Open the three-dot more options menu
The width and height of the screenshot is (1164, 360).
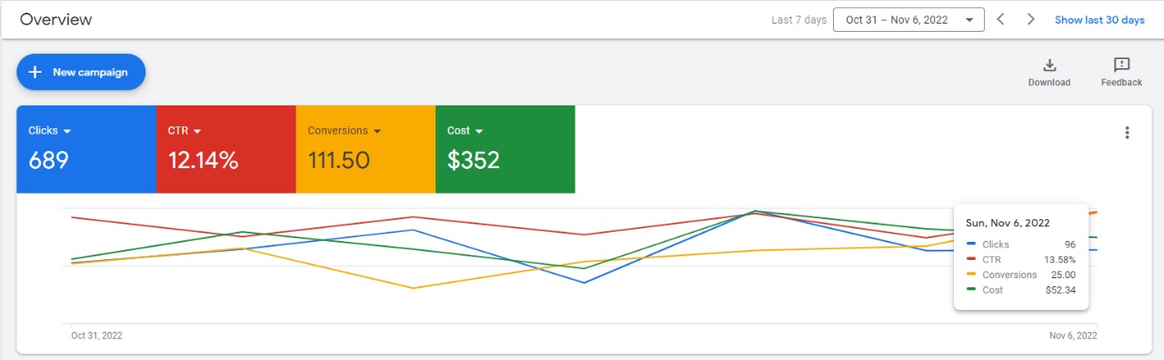pos(1128,133)
